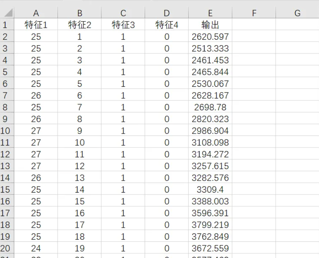Viewport: 319px width, 258px height.
Task: Click the cell containing 3596.391
Action: [x=210, y=213]
